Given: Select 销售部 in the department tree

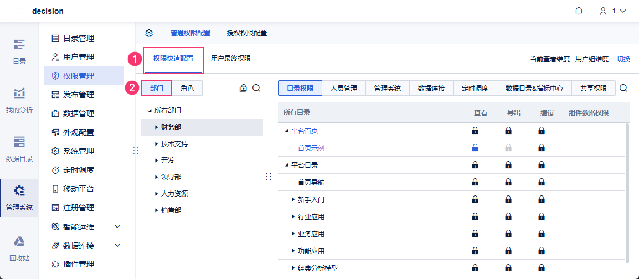Looking at the screenshot, I should coord(171,210).
